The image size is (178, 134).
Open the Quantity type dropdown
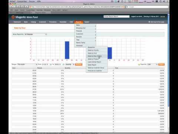tap(70, 64)
